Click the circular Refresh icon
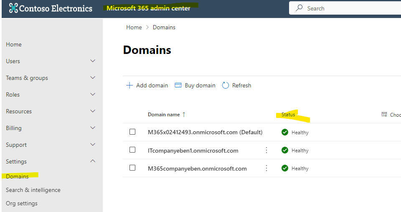The image size is (401, 212). click(225, 85)
